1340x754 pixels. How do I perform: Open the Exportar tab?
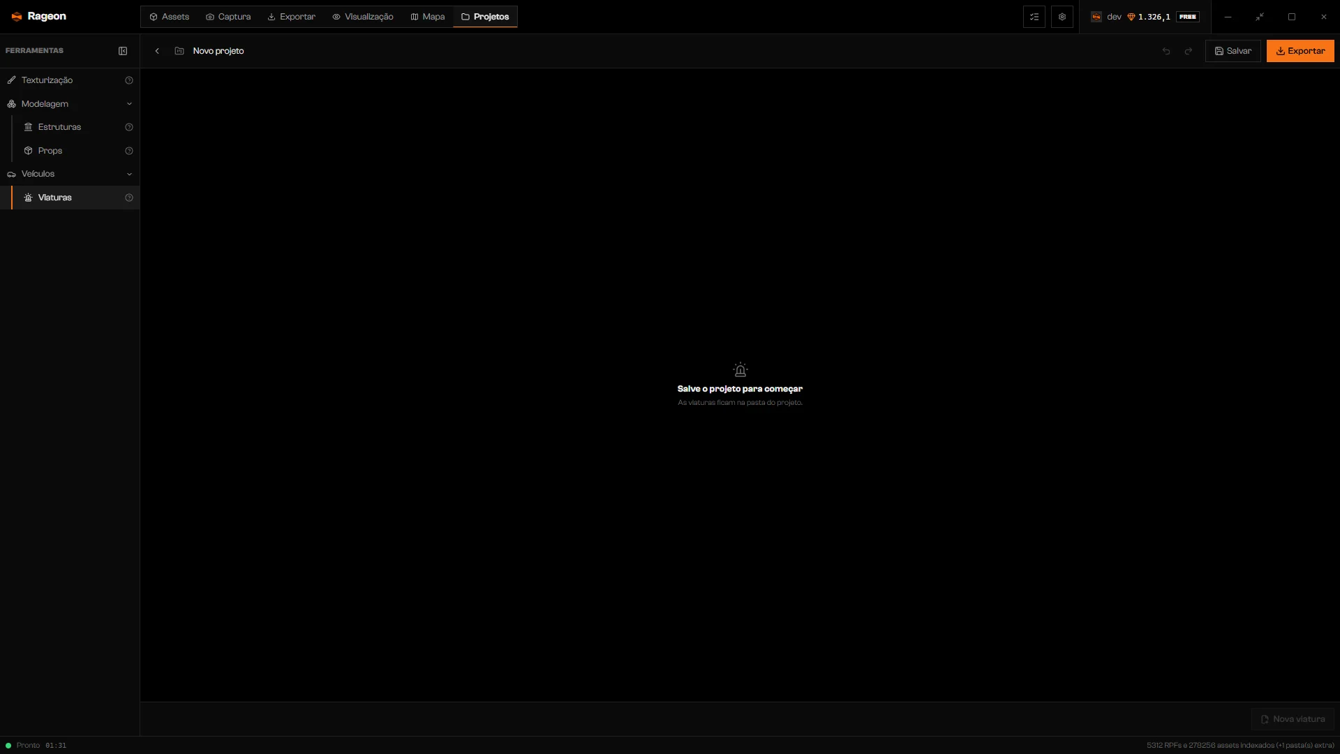291,17
